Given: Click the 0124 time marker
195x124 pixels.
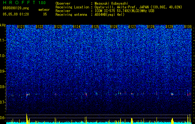Looking at the screenshot, I should click(x=77, y=27).
